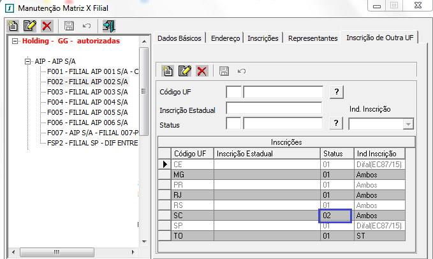Select the SC cell in Inscrições grid
Screen dimensions: 433x259
[x=193, y=216]
